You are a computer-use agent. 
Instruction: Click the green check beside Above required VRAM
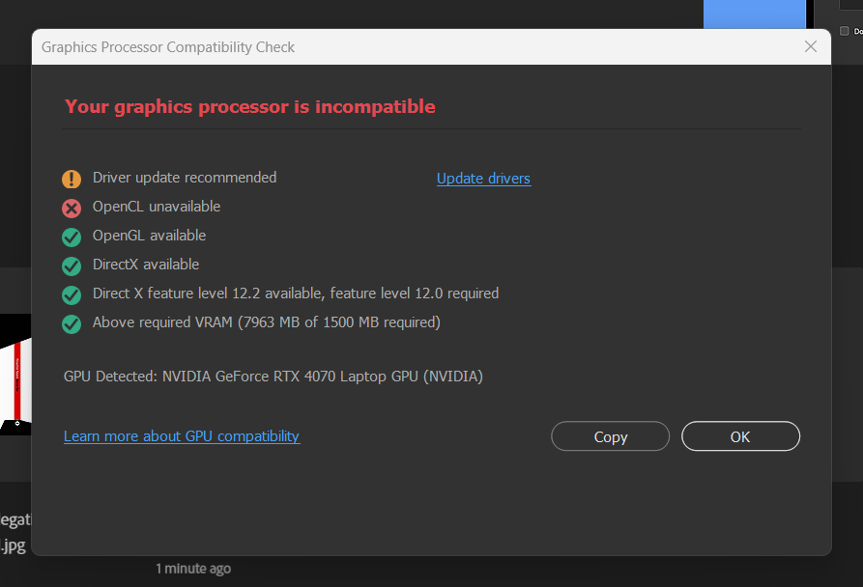(x=72, y=323)
